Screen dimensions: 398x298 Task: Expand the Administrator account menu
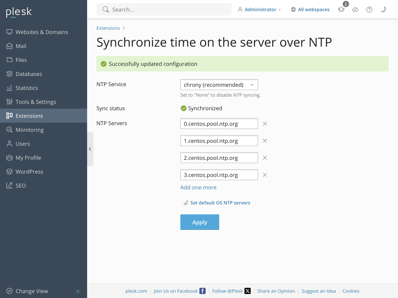pos(260,9)
